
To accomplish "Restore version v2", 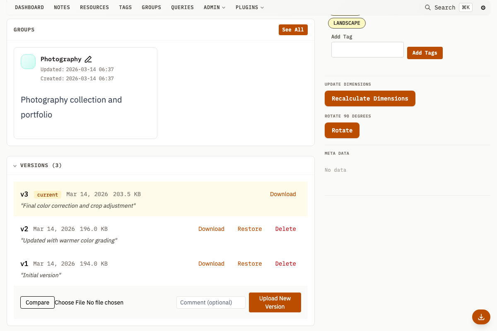I will pos(250,229).
